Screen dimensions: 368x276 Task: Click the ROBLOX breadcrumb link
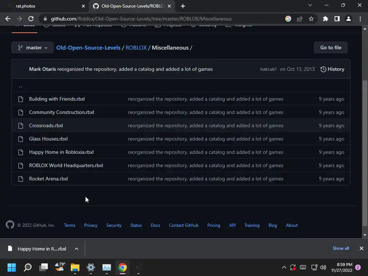pos(136,48)
